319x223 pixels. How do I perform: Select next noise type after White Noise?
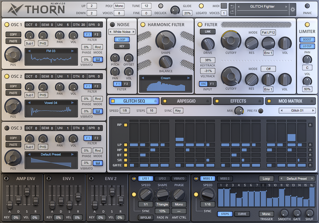pyautogui.click(x=133, y=32)
